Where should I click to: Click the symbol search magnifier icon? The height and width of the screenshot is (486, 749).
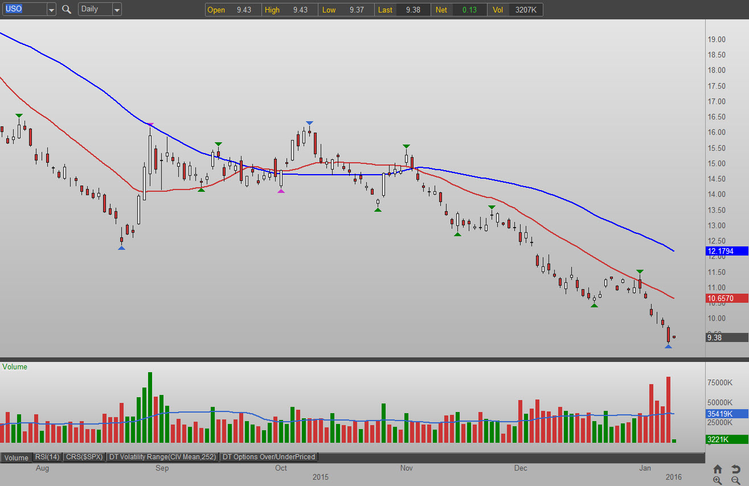(x=67, y=9)
